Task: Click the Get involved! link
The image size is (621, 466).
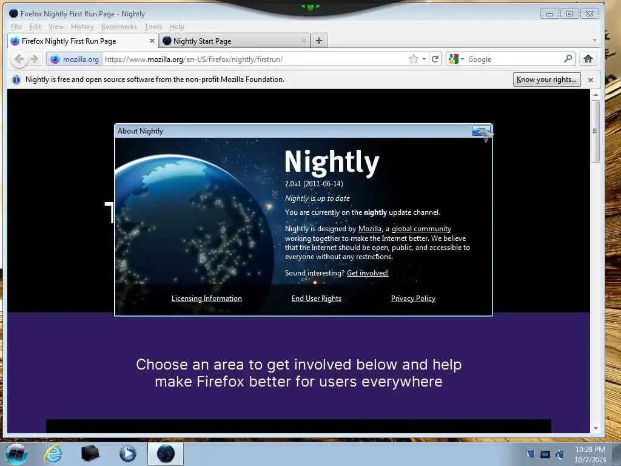Action: 368,273
